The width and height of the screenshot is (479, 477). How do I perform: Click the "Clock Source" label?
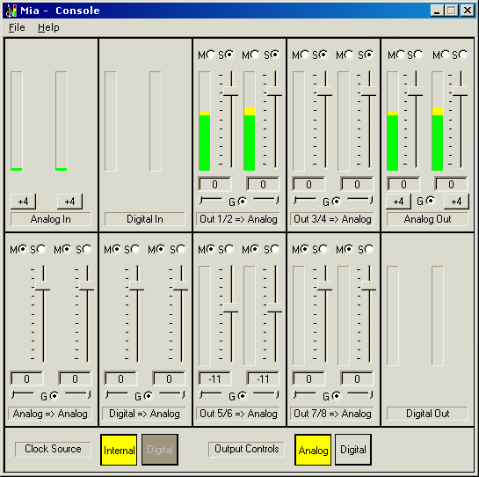[x=53, y=449]
